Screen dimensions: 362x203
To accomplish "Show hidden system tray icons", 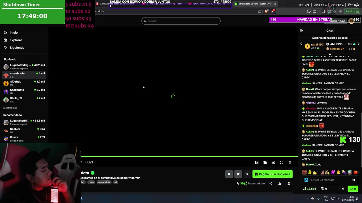I will coord(306,198).
